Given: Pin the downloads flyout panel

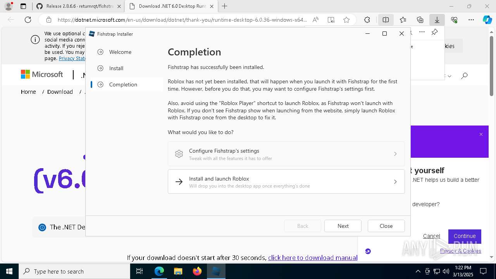Looking at the screenshot, I should [435, 32].
